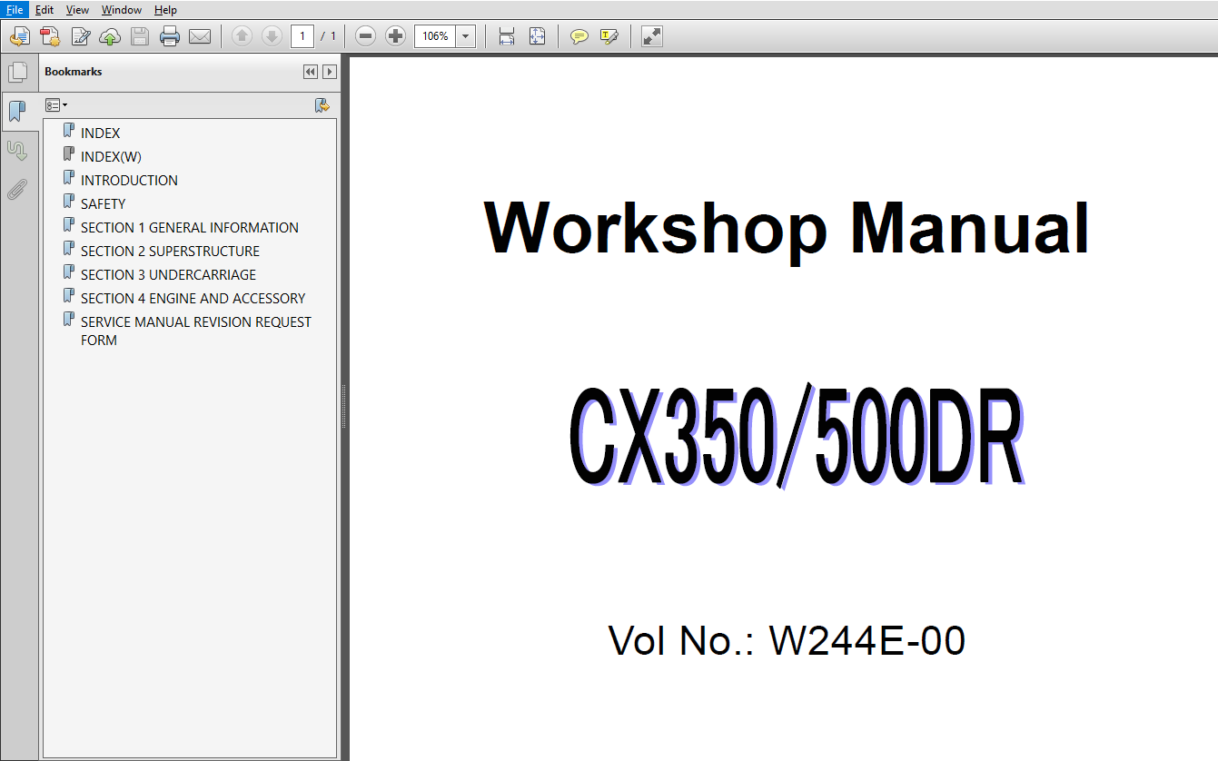Zoom out with the minus button
1218x761 pixels.
[x=365, y=36]
